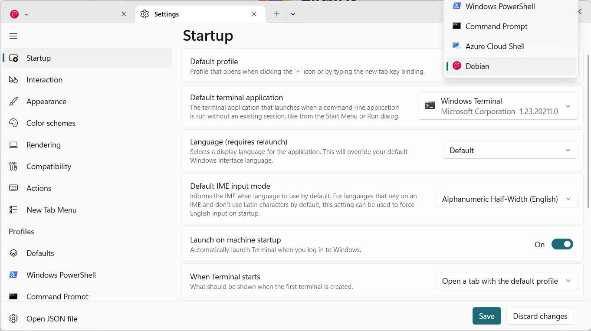Viewport: 591px width, 331px height.
Task: Turn off Launch on machine startup toggle
Action: 562,244
